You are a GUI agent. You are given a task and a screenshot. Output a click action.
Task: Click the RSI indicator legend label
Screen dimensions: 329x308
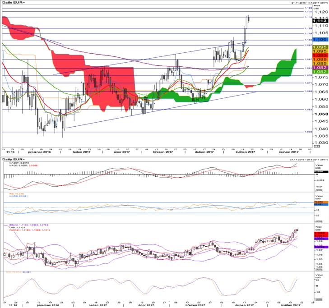[16, 194]
